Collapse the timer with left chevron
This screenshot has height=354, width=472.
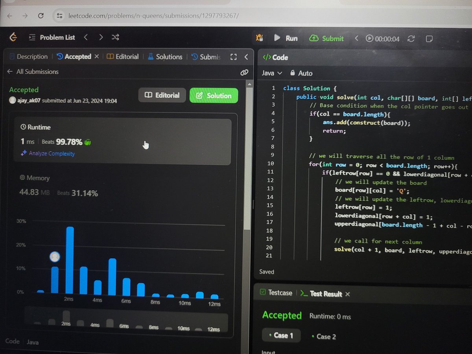pos(356,38)
